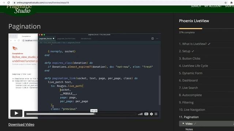Open lesson 6. Dashboard
Viewport: 234px width, 131px height.
(x=188, y=80)
